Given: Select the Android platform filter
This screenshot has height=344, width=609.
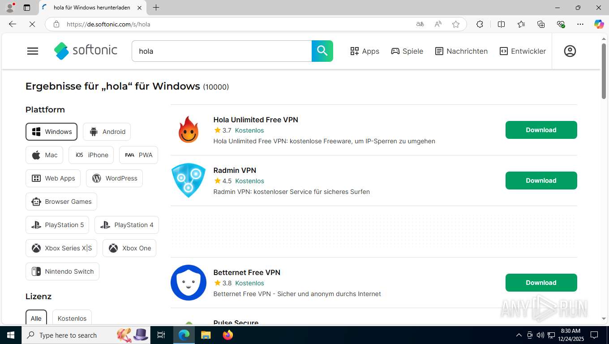Looking at the screenshot, I should point(107,132).
